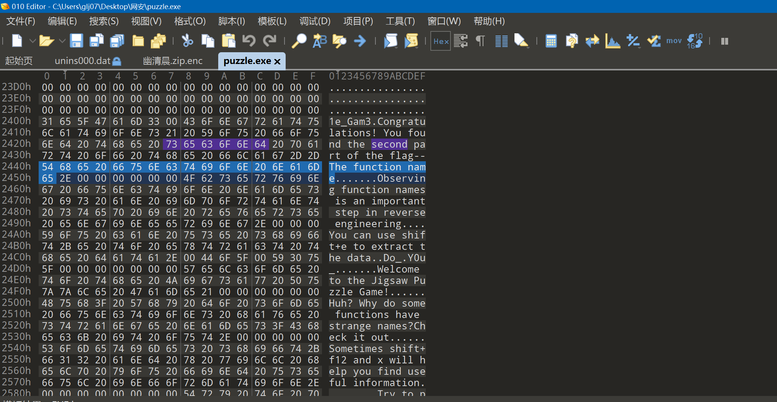Image resolution: width=777 pixels, height=402 pixels.
Task: Click the Replace text icon
Action: 319,41
